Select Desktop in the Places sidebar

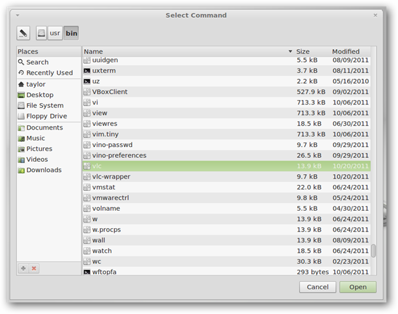pyautogui.click(x=49, y=95)
